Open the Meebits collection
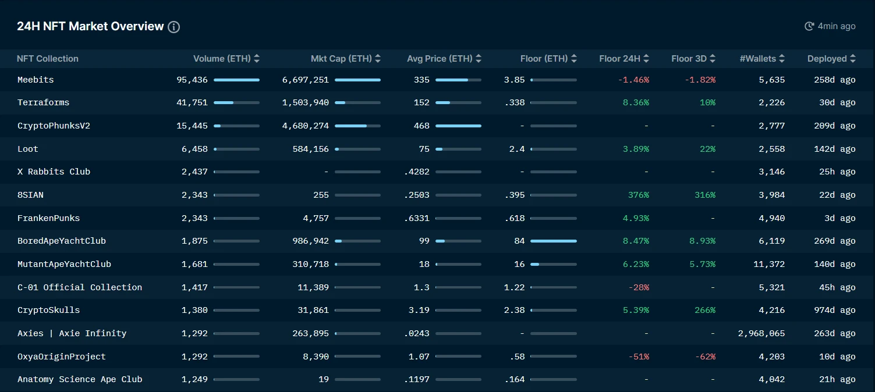 coord(36,80)
